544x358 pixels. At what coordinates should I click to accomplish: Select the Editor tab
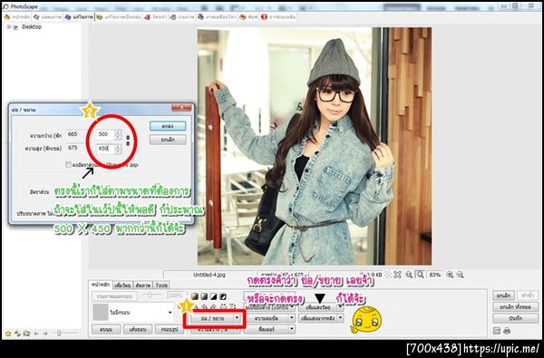pyautogui.click(x=79, y=17)
